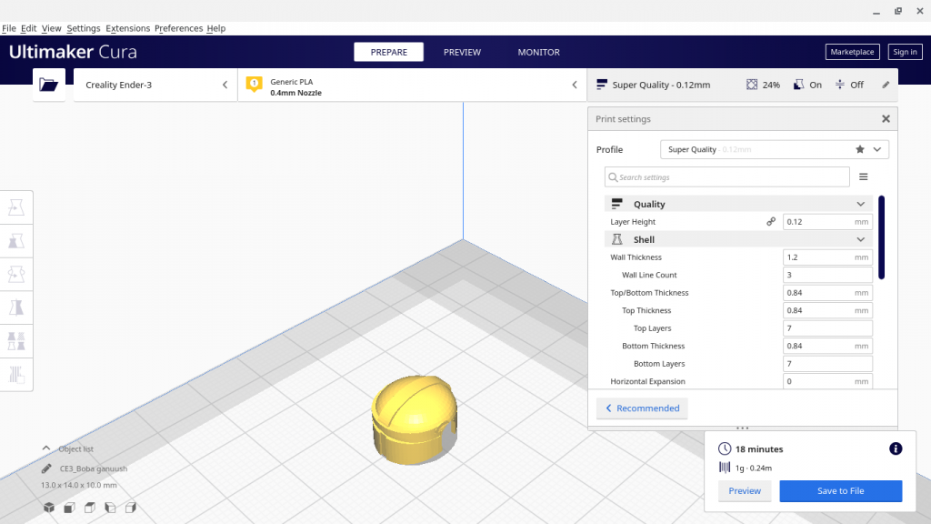Select the yellow 3D model on build plate
The image size is (931, 524).
pyautogui.click(x=415, y=419)
